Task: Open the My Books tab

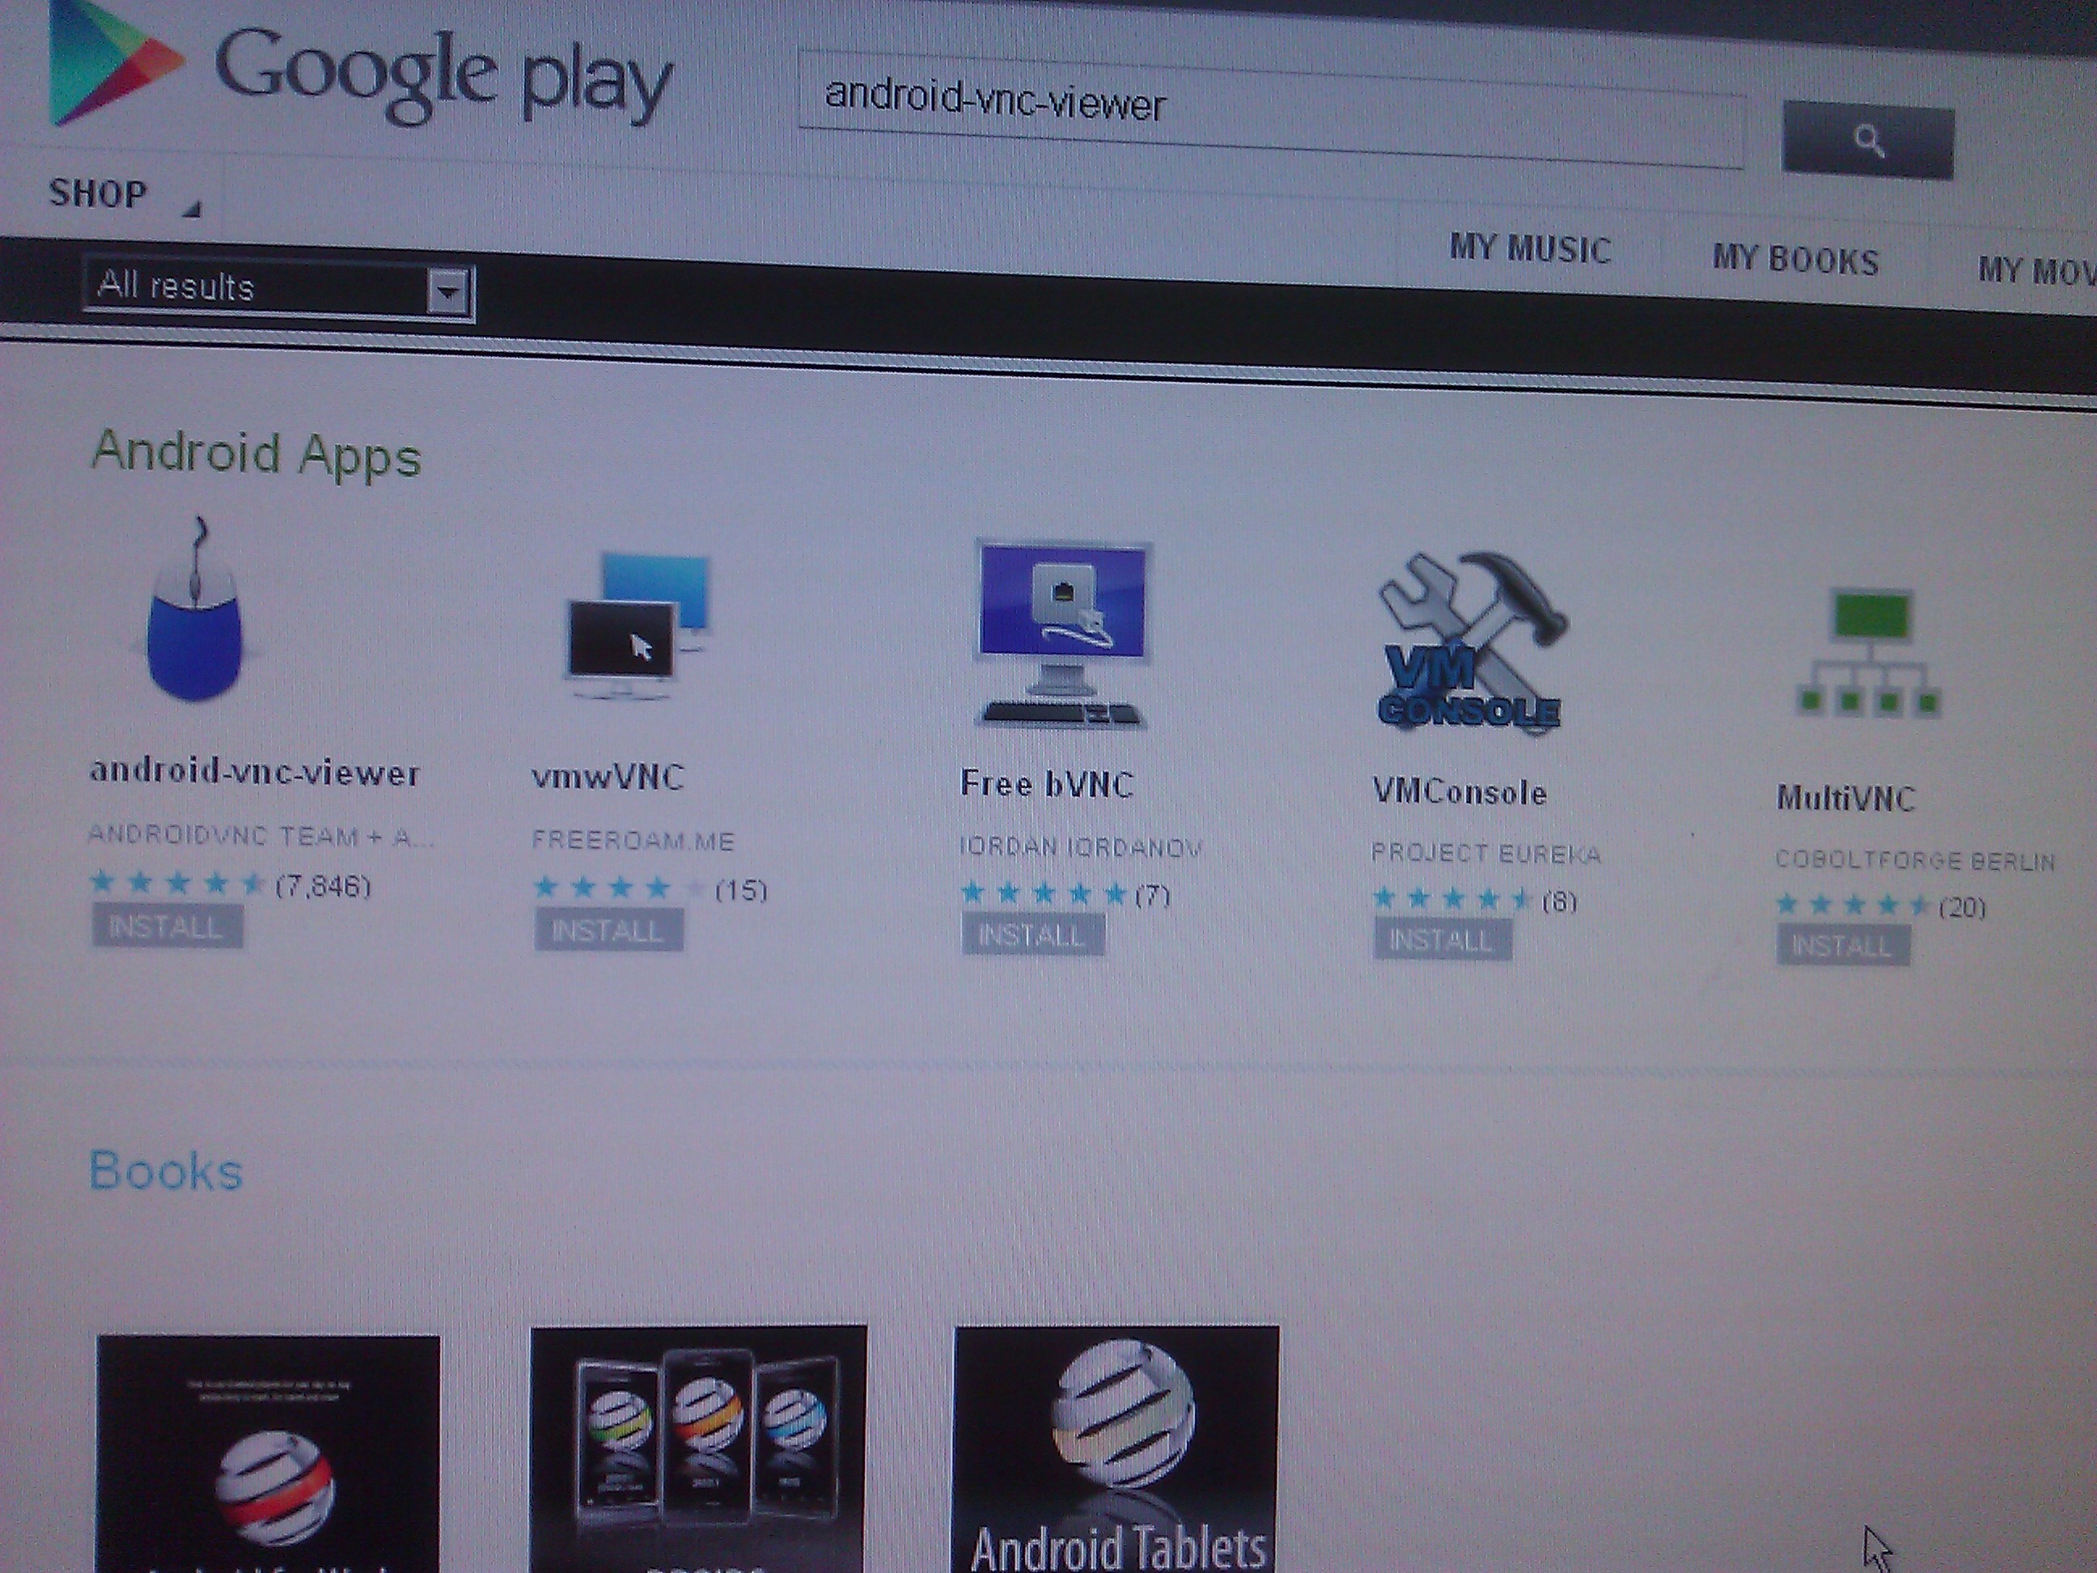Action: point(1794,260)
